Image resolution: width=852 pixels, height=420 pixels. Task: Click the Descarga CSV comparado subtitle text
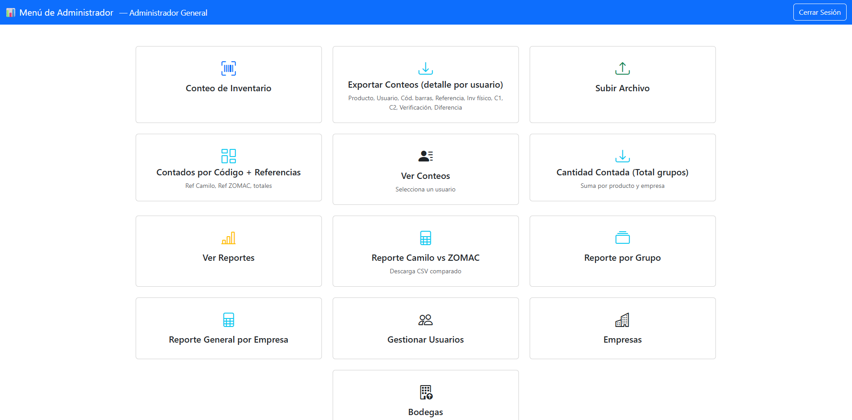tap(425, 271)
